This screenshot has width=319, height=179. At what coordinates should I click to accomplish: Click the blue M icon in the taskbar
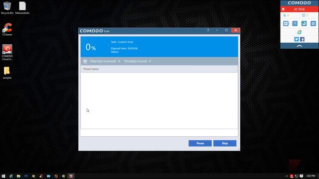coord(26,176)
